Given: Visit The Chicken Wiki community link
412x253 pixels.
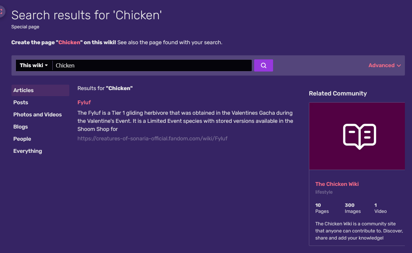Looking at the screenshot, I should pos(337,184).
